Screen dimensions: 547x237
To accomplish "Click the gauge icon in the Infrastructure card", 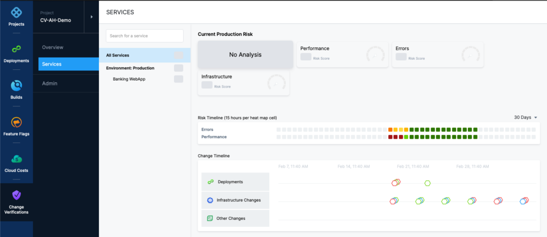I will click(x=276, y=83).
